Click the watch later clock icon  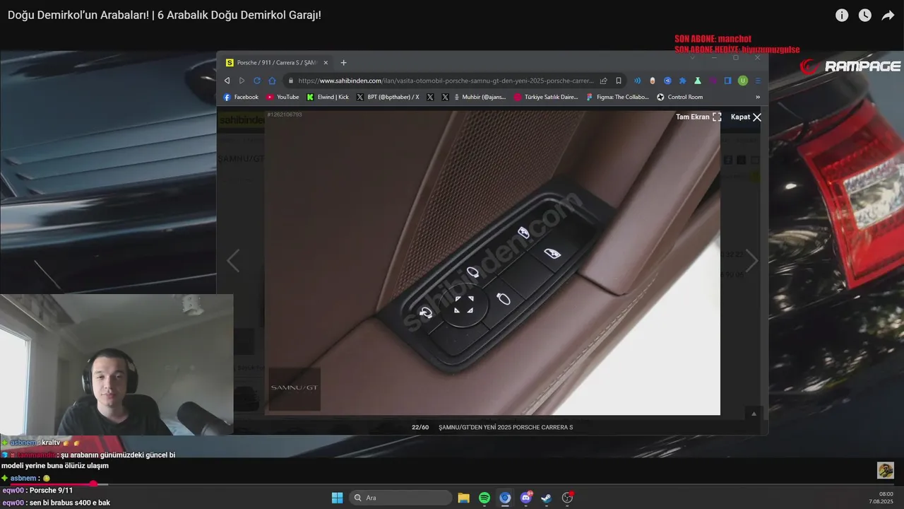[x=865, y=15]
